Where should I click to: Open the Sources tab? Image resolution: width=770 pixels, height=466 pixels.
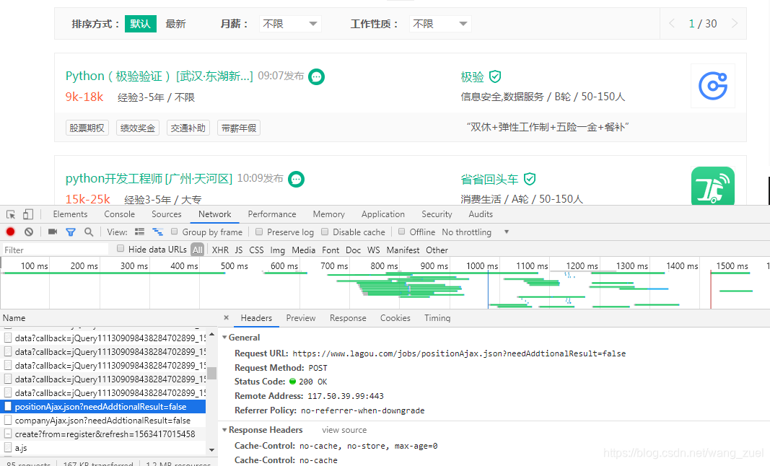(167, 214)
